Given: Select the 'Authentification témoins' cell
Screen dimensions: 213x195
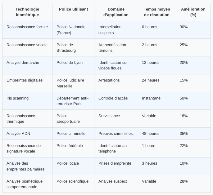Looking at the screenshot, I should pyautogui.click(x=112, y=47).
